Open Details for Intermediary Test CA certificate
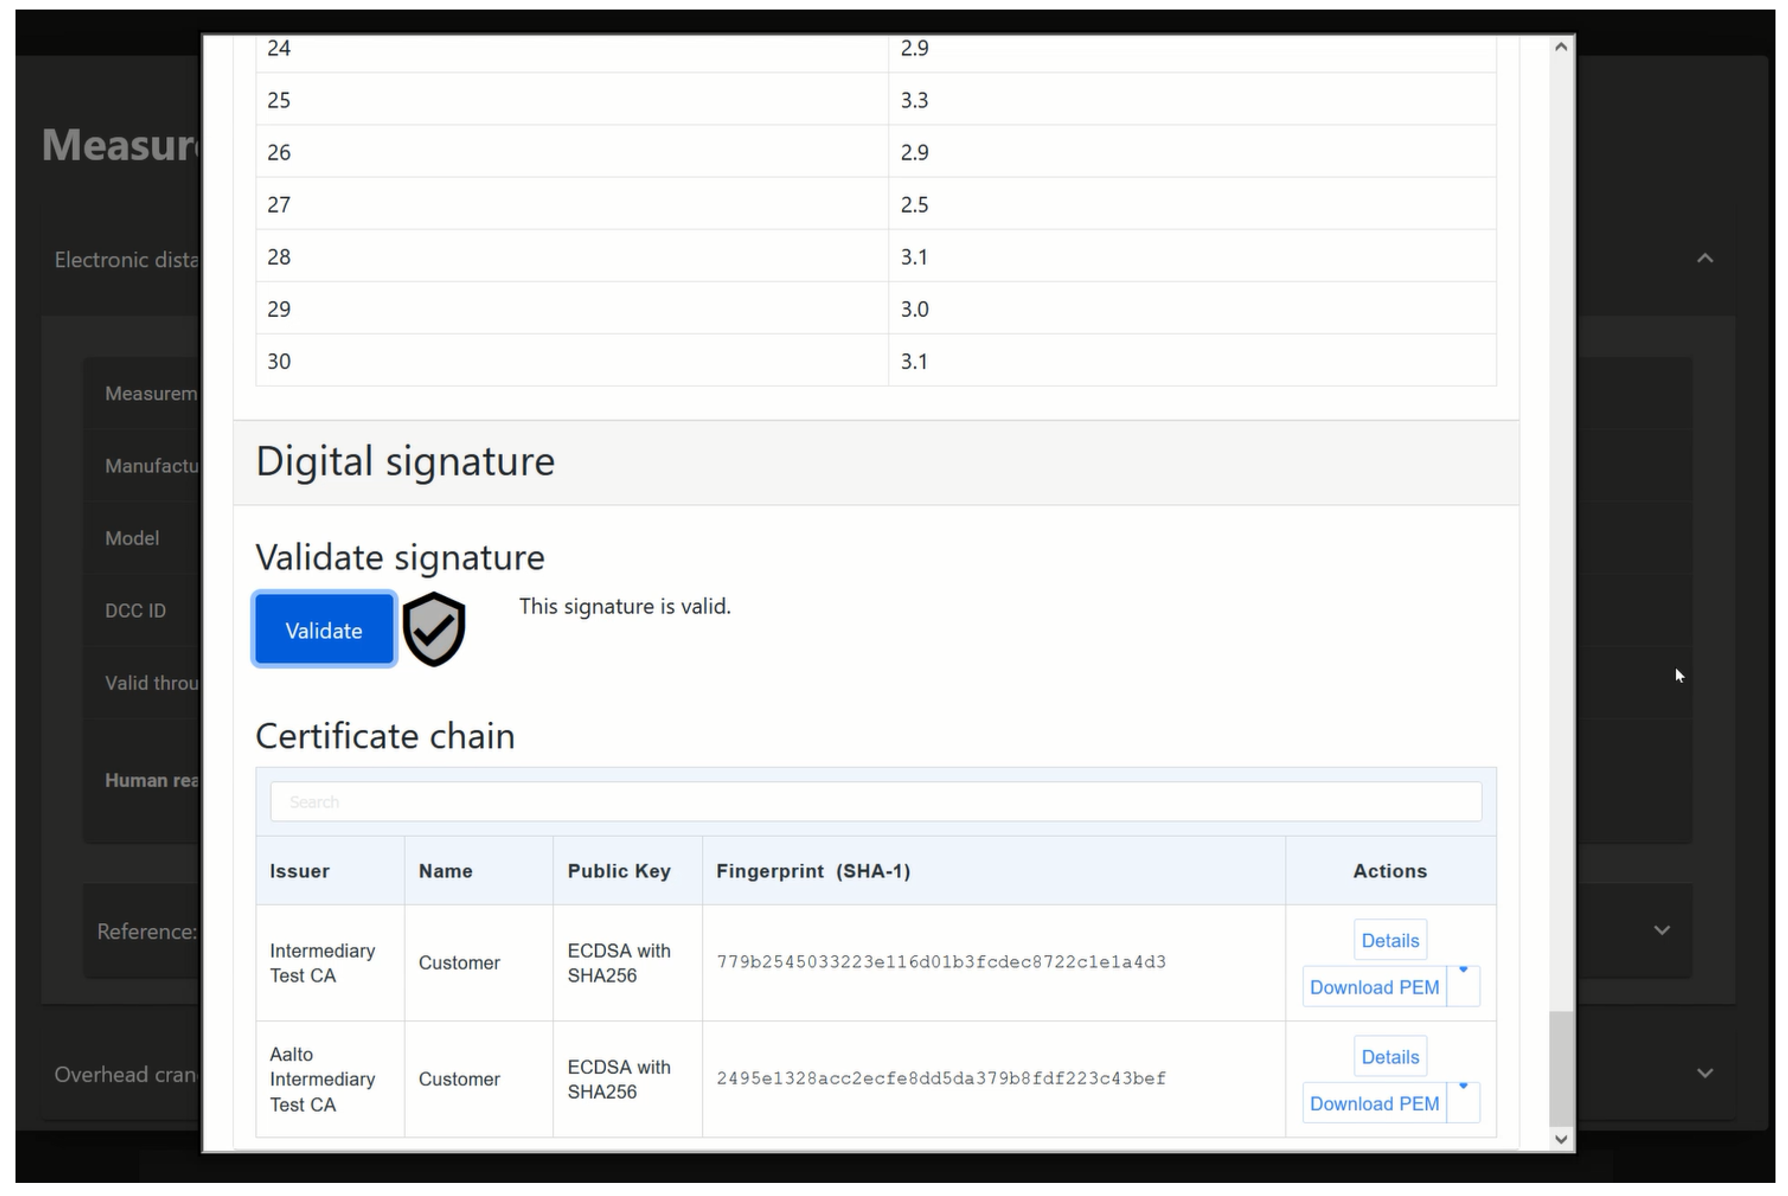 tap(1389, 940)
